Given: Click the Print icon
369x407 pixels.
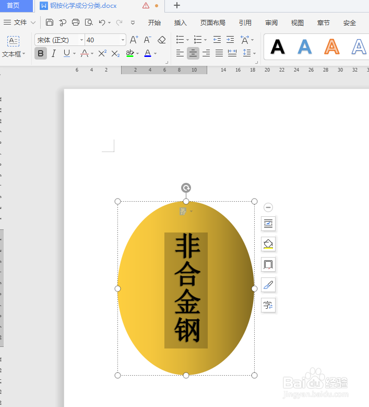Looking at the screenshot, I should tap(76, 22).
